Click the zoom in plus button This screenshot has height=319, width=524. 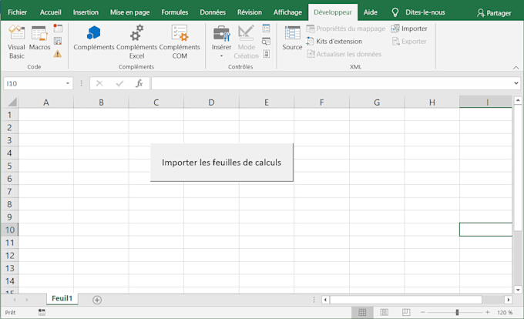(x=487, y=312)
